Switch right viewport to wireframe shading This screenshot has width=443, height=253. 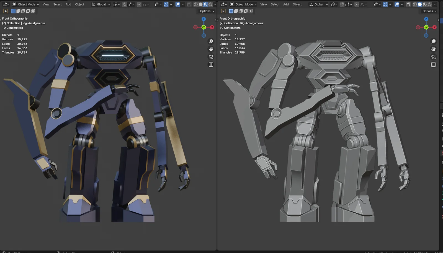[x=415, y=4]
